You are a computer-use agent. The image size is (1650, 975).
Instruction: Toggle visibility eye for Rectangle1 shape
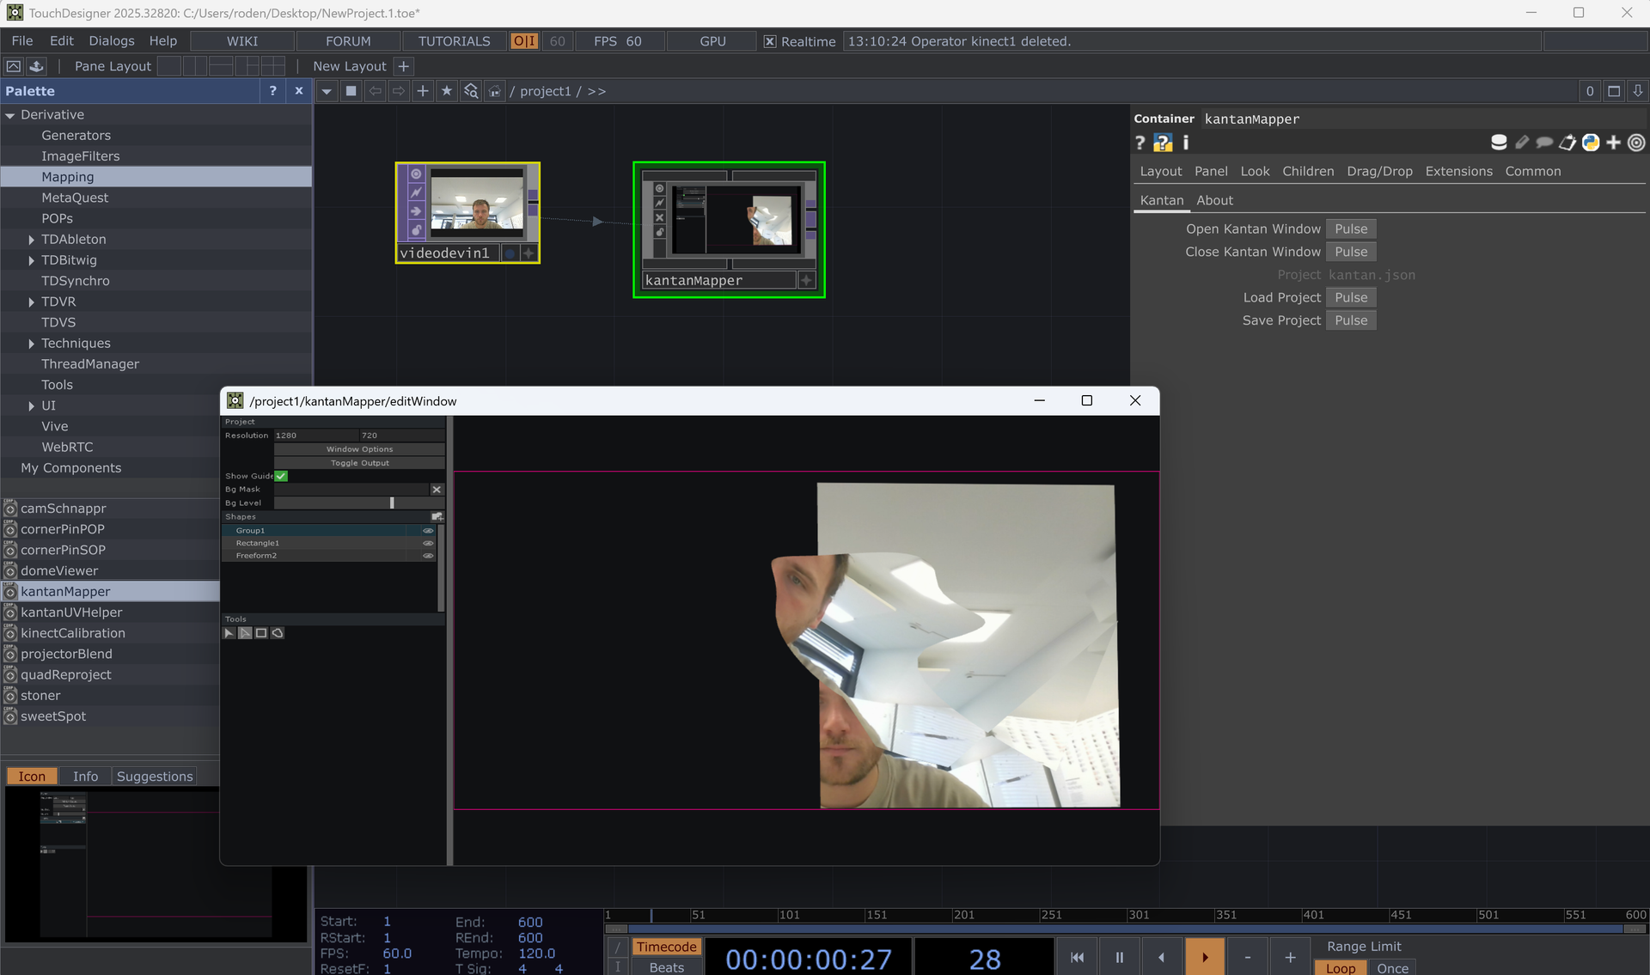point(428,543)
